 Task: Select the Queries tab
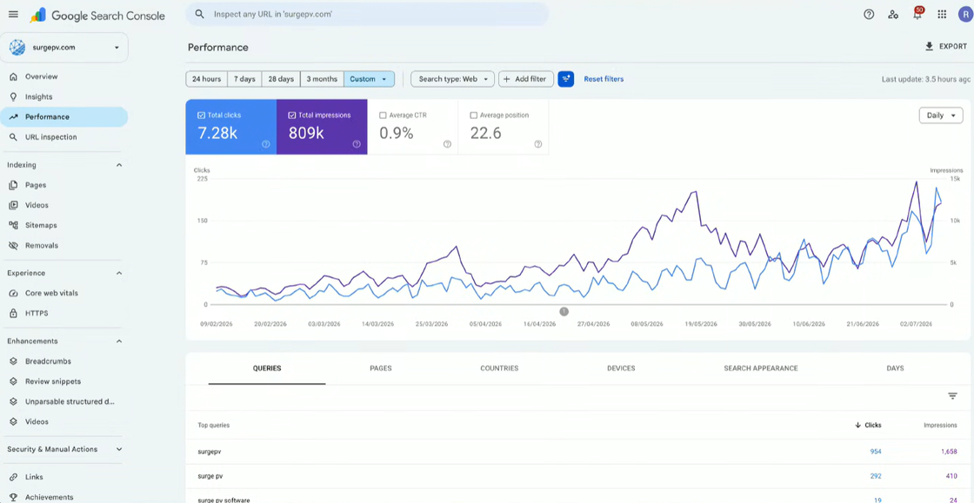267,368
